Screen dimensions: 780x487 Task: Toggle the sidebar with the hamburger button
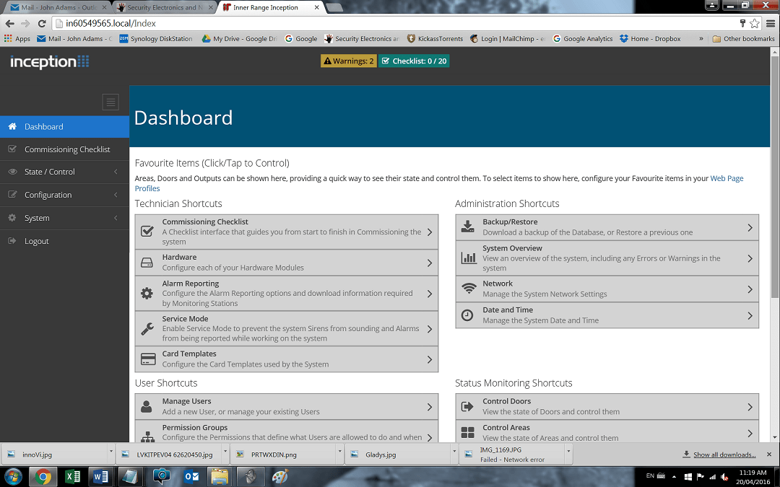110,102
